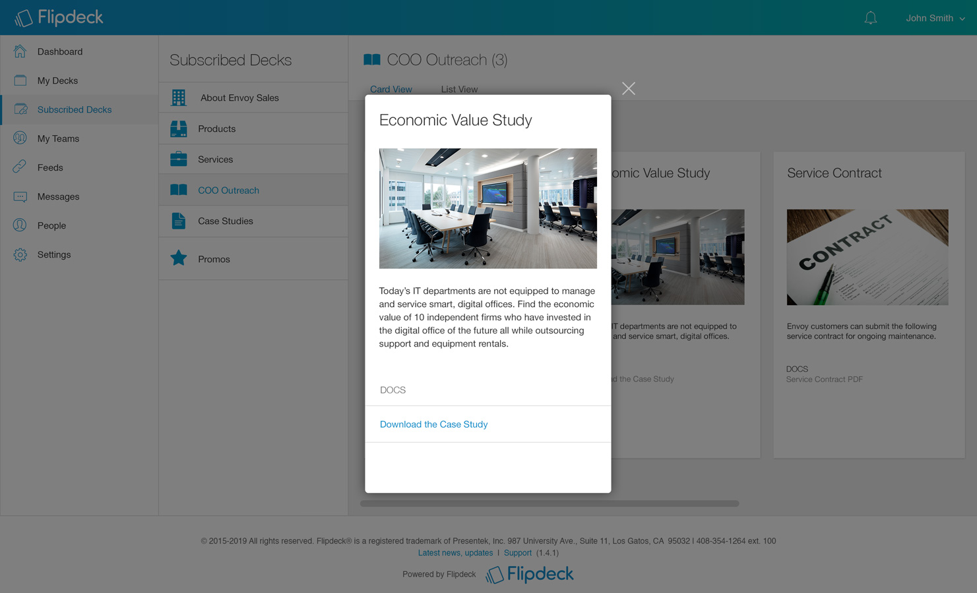Click the Messages chat icon
This screenshot has width=977, height=593.
pos(20,196)
